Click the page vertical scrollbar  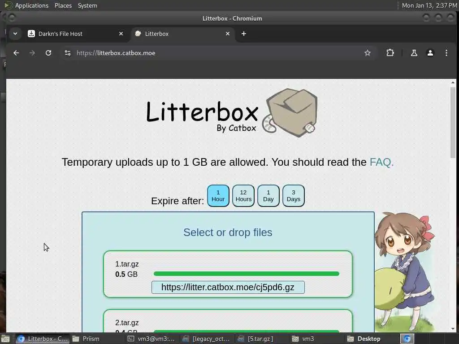(x=453, y=123)
